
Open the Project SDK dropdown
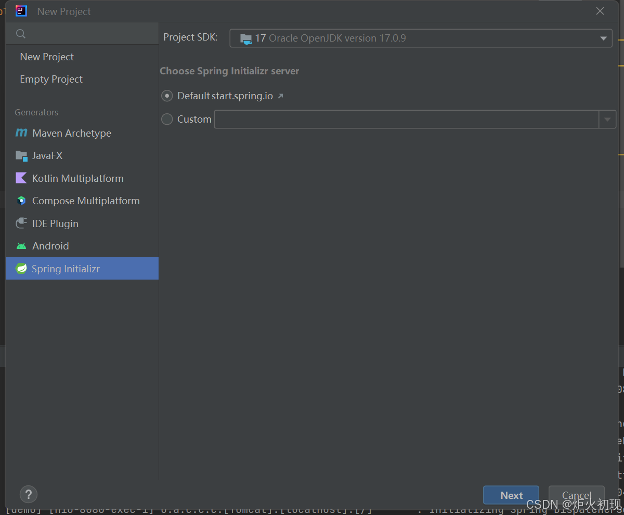[x=421, y=38]
